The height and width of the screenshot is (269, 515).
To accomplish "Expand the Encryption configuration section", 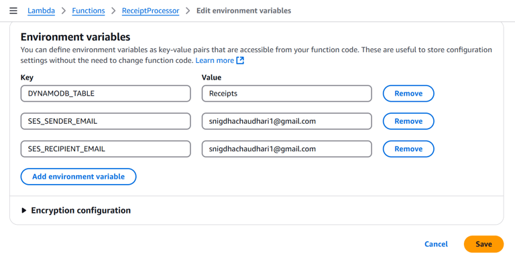I will pos(24,210).
